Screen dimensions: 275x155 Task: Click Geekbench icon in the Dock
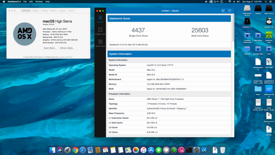click(x=204, y=150)
